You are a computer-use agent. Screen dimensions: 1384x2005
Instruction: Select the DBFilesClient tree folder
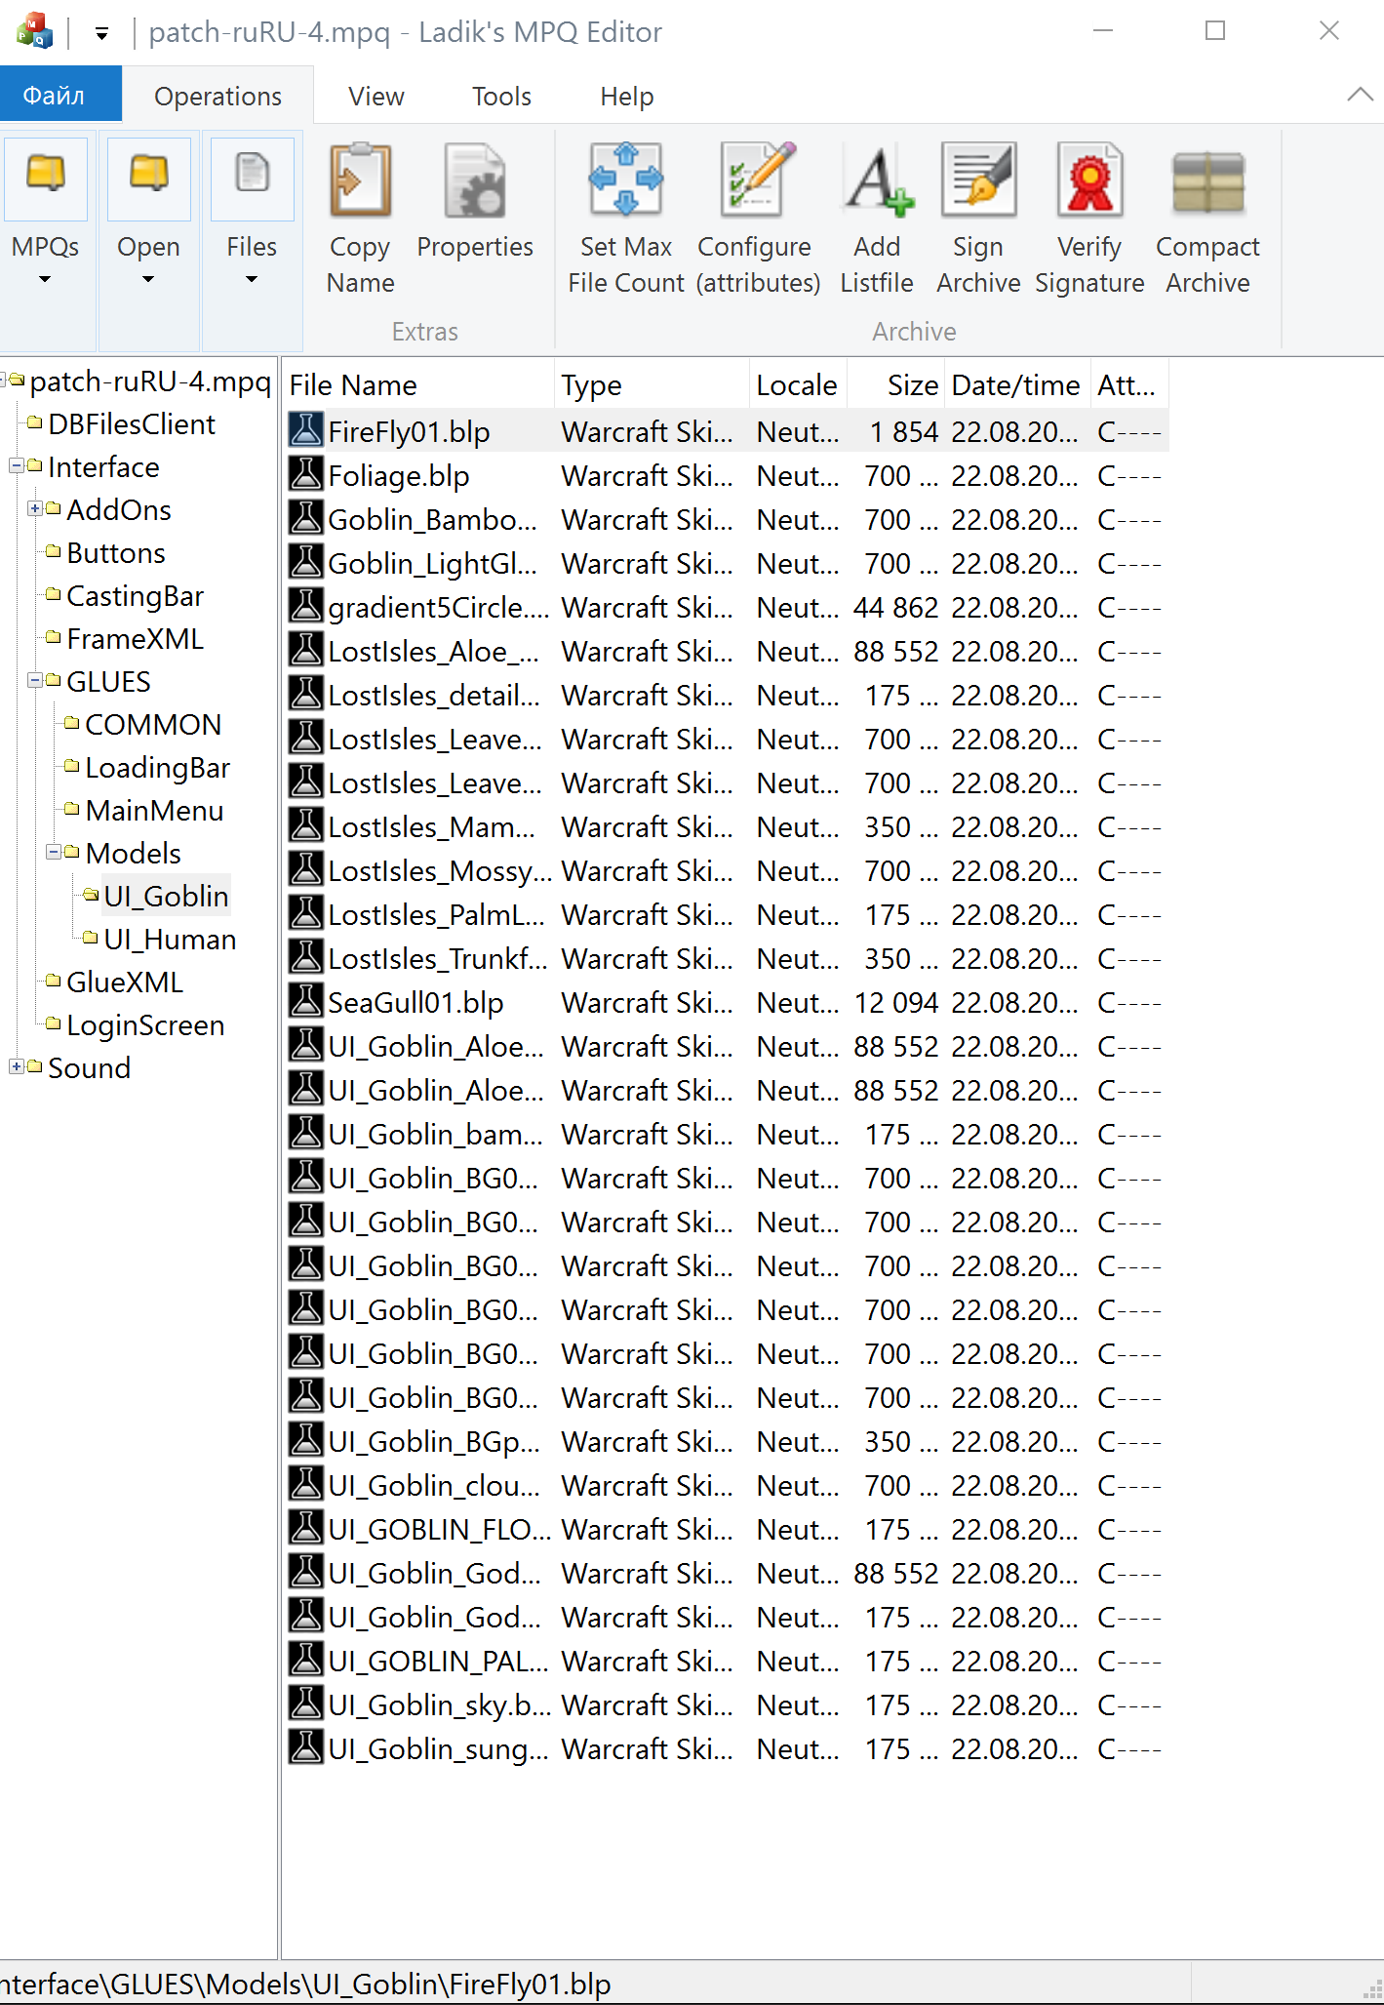click(132, 423)
